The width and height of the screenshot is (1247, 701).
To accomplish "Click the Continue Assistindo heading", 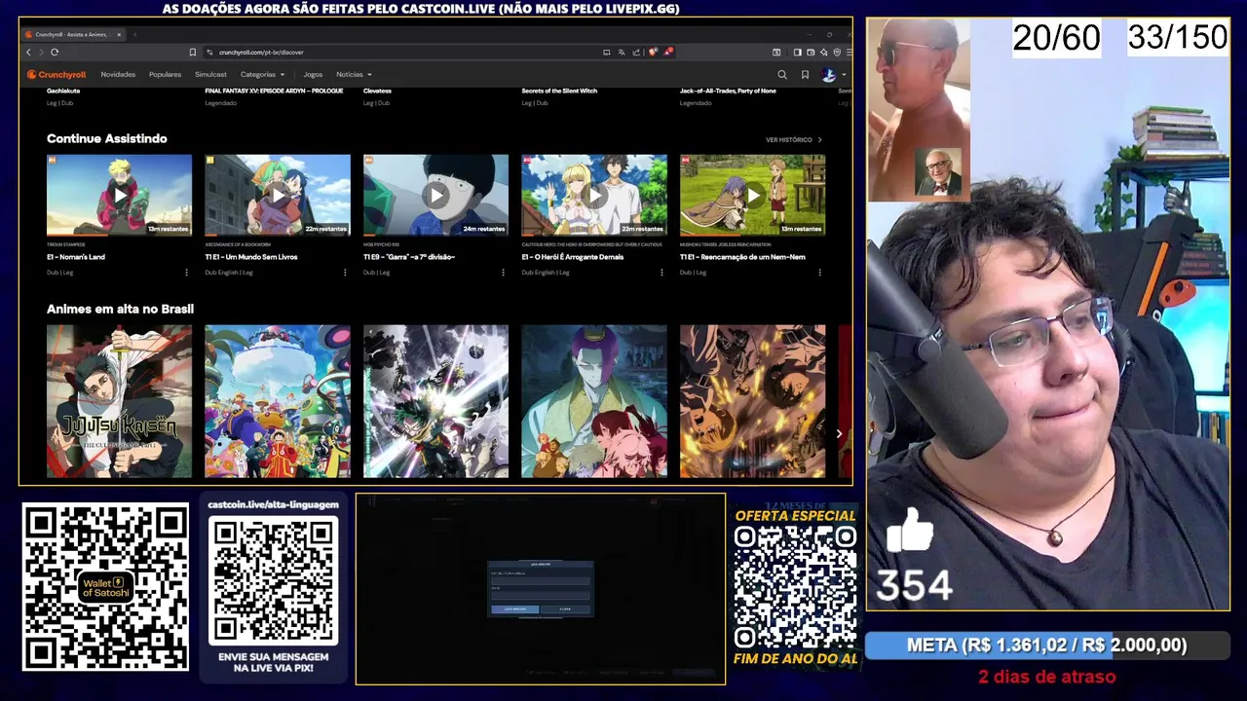I will 107,139.
